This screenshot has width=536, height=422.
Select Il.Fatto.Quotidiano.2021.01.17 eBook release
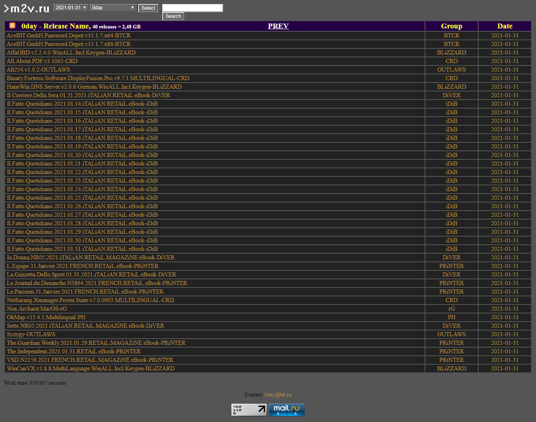(x=82, y=129)
